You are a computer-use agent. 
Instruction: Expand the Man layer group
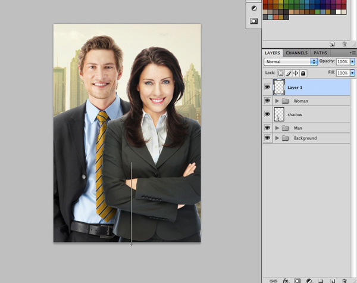point(277,128)
